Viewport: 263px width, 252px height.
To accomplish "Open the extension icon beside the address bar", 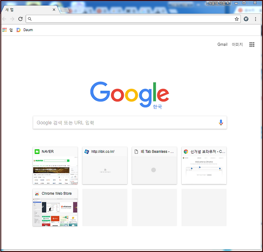I will point(246,19).
